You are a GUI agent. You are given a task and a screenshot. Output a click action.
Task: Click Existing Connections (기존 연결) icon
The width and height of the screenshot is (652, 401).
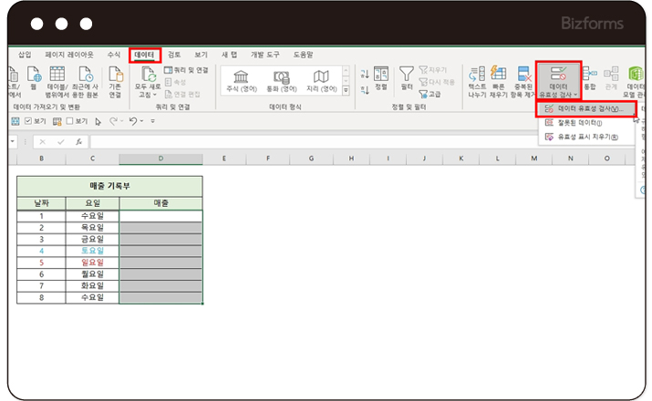(115, 78)
